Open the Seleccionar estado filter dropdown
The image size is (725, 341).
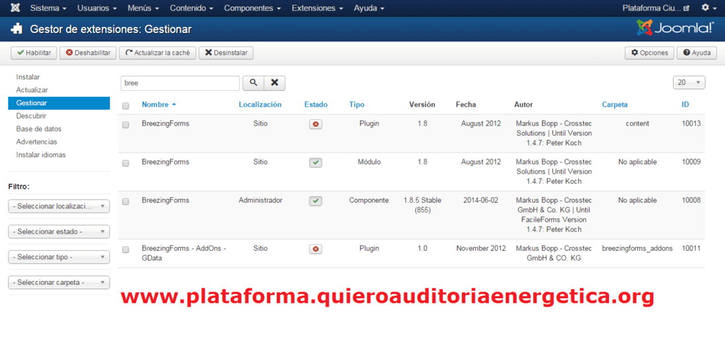pyautogui.click(x=59, y=232)
